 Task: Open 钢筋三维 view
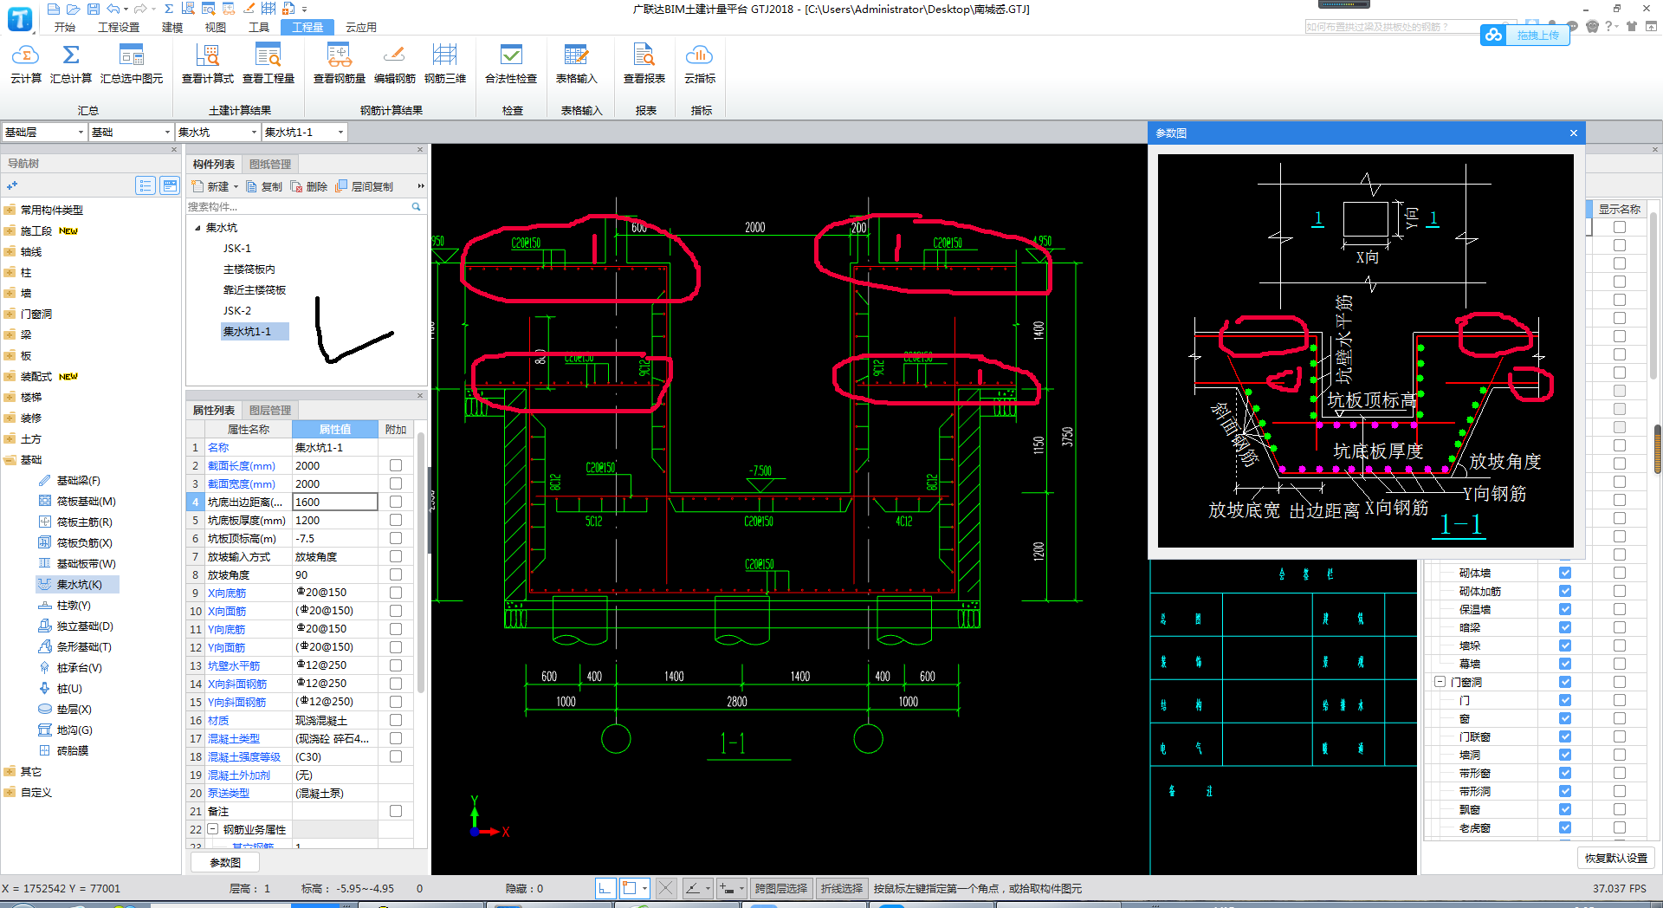445,65
